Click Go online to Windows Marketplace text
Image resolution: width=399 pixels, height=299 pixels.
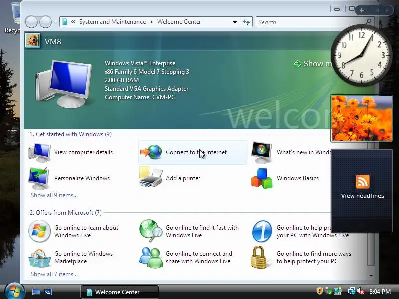coord(83,257)
